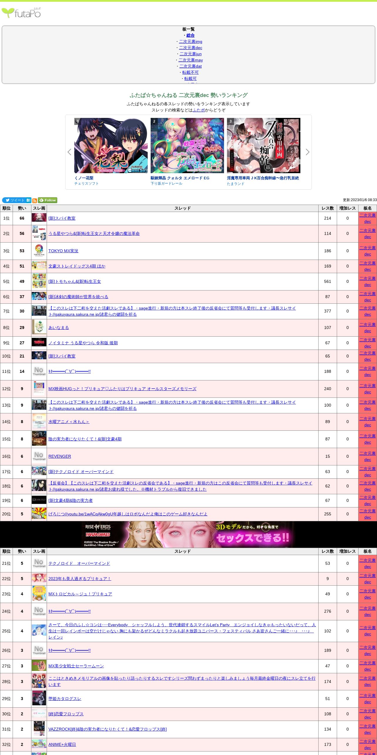Select 転載可 in the board list

pyautogui.click(x=191, y=78)
